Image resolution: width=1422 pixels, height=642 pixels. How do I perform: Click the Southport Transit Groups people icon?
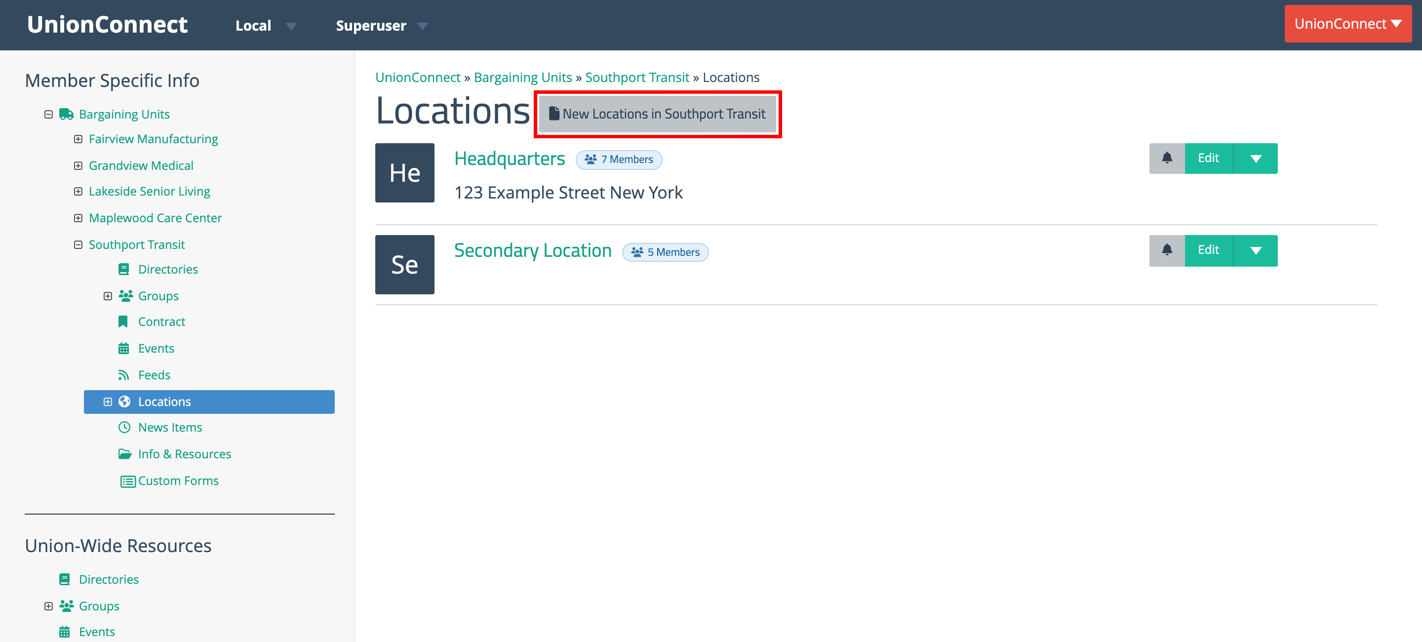pyautogui.click(x=125, y=296)
